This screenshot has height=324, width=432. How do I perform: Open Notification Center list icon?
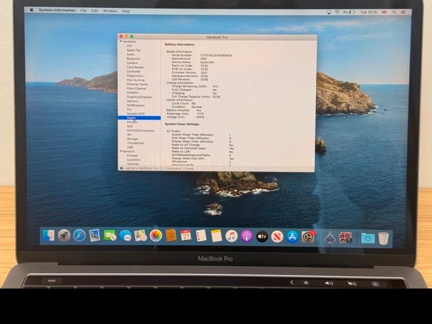coord(404,12)
